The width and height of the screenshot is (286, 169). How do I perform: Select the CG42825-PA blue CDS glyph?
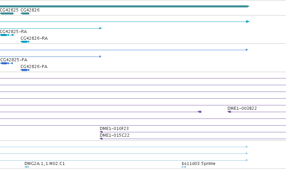click(7, 63)
